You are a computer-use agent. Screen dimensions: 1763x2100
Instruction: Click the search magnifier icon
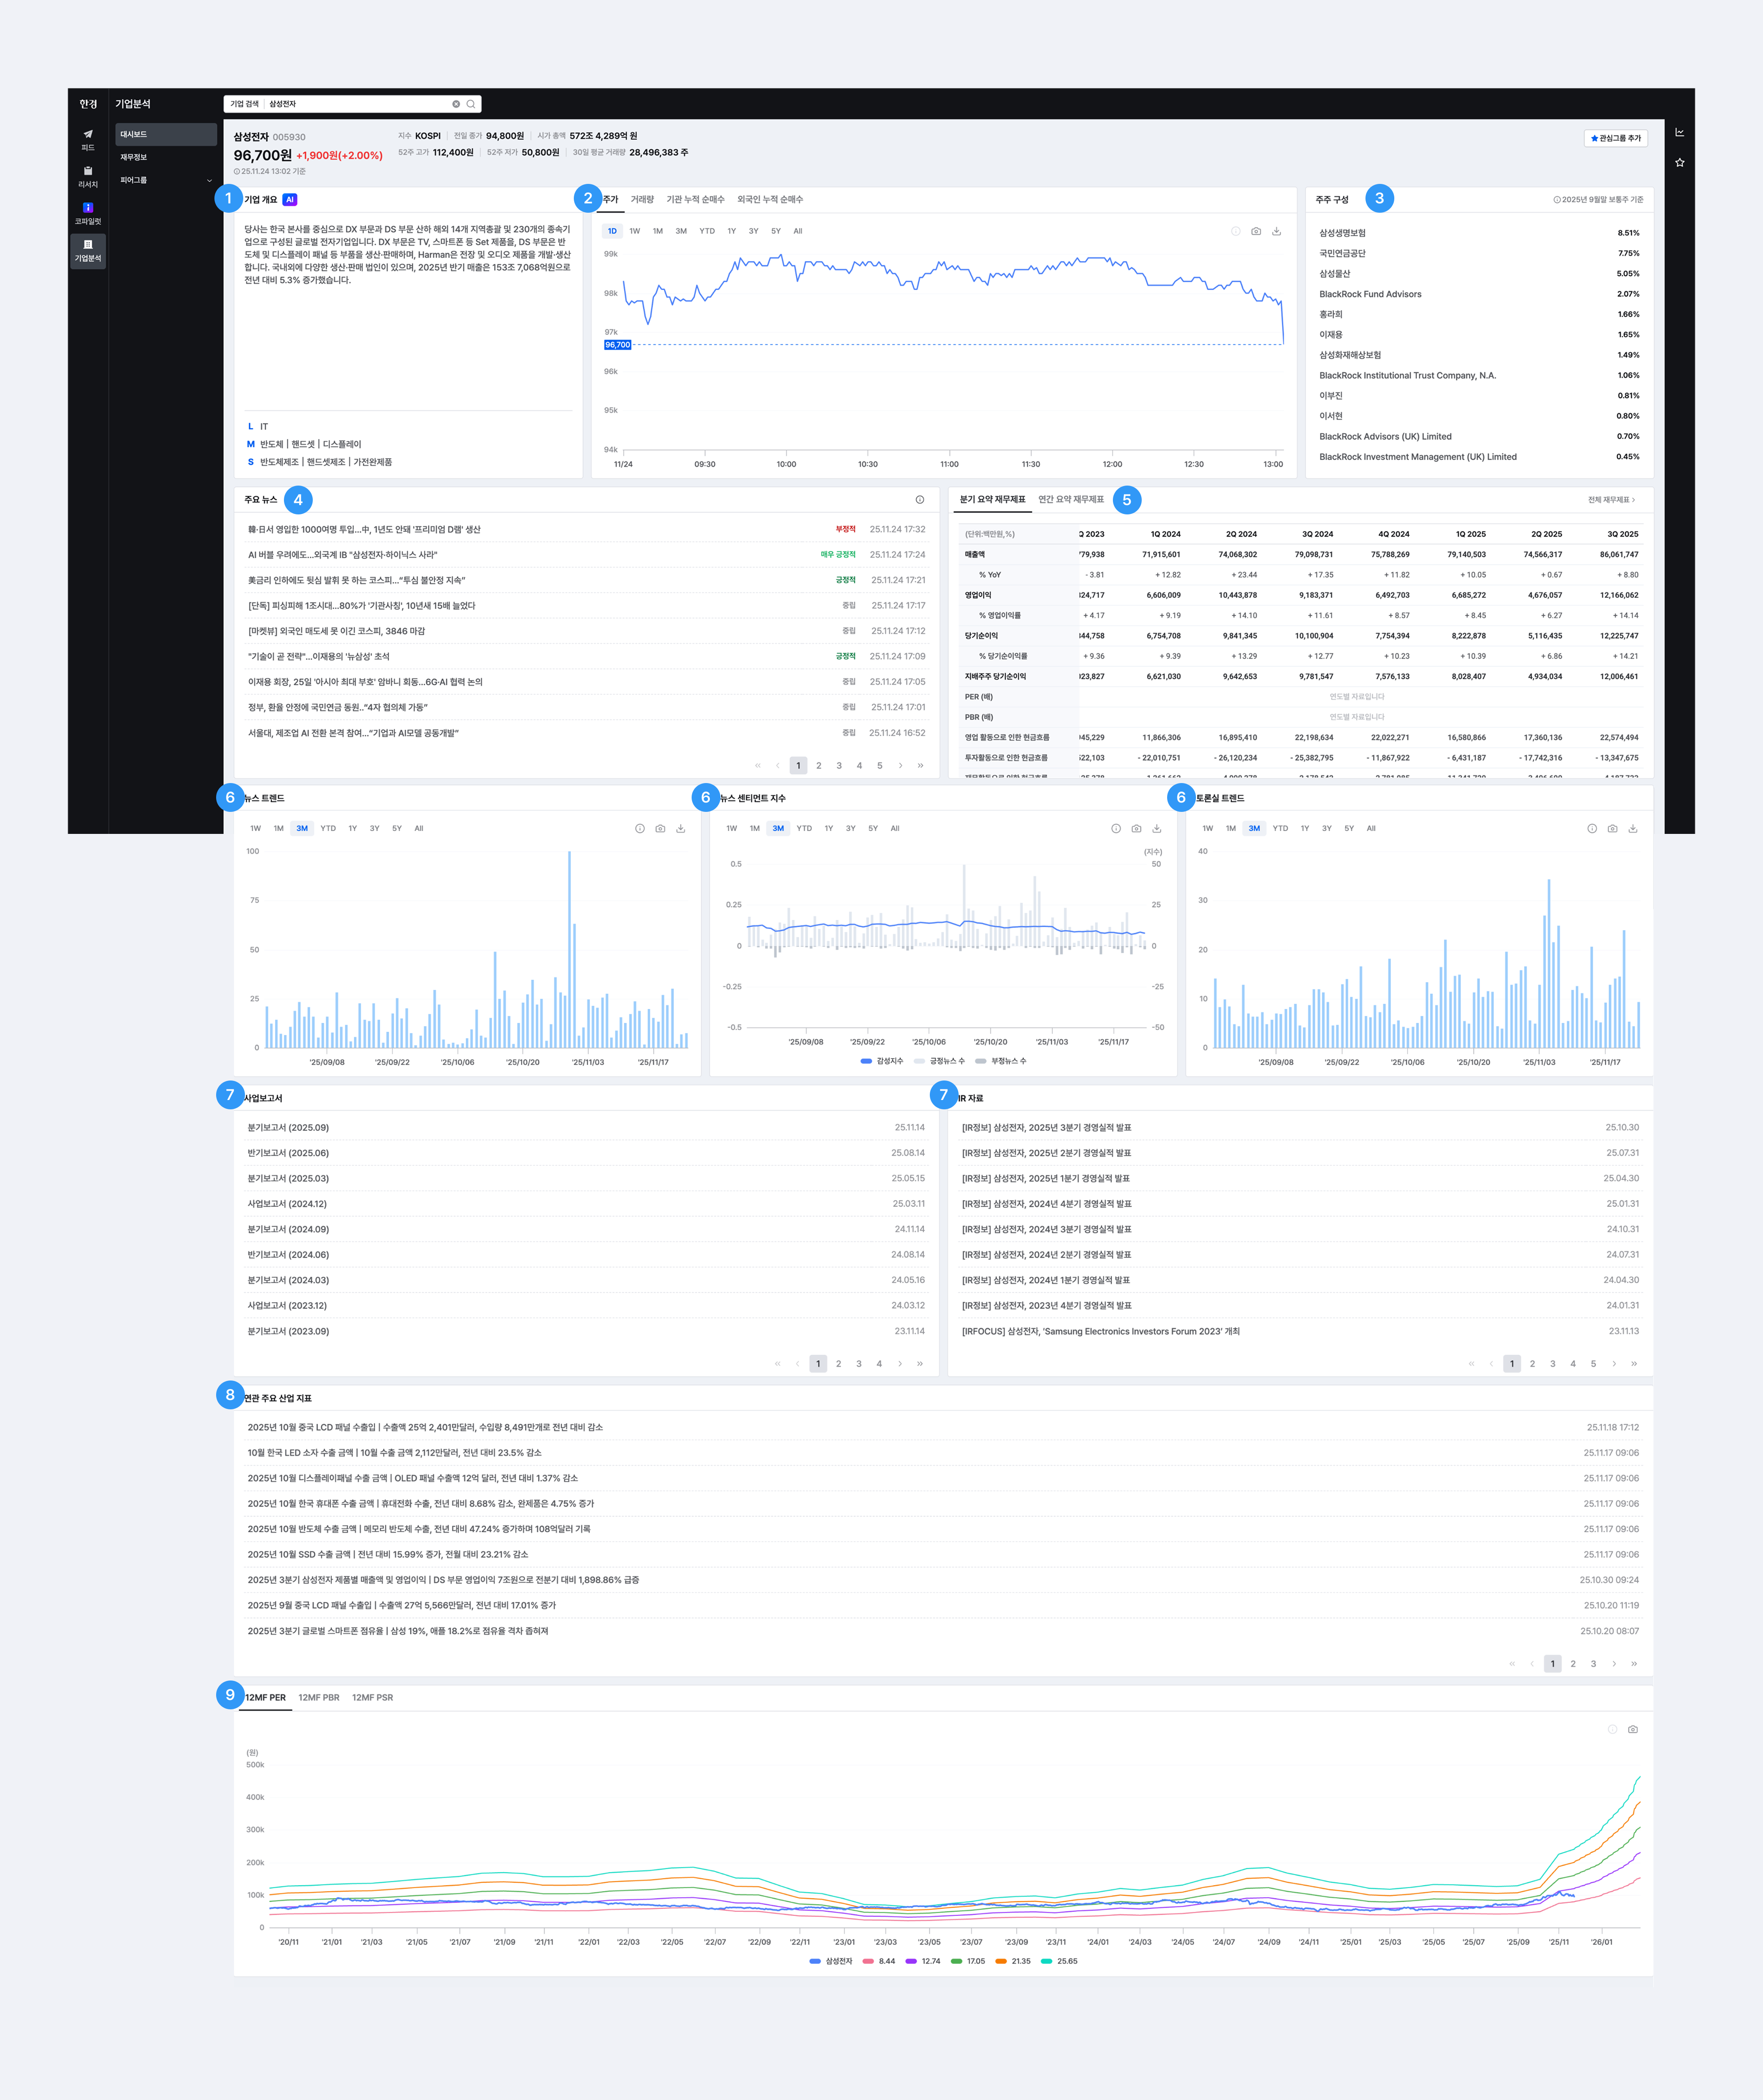pos(471,104)
